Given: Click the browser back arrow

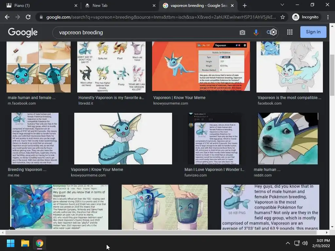Looking at the screenshot, I should [x=7, y=17].
